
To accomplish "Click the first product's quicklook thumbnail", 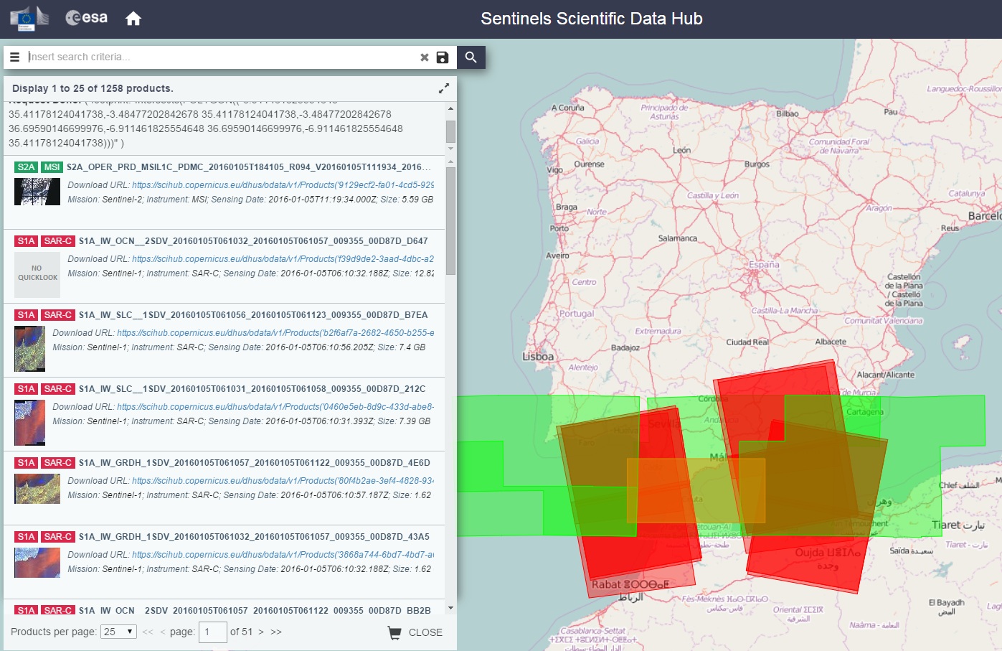I will tap(37, 192).
